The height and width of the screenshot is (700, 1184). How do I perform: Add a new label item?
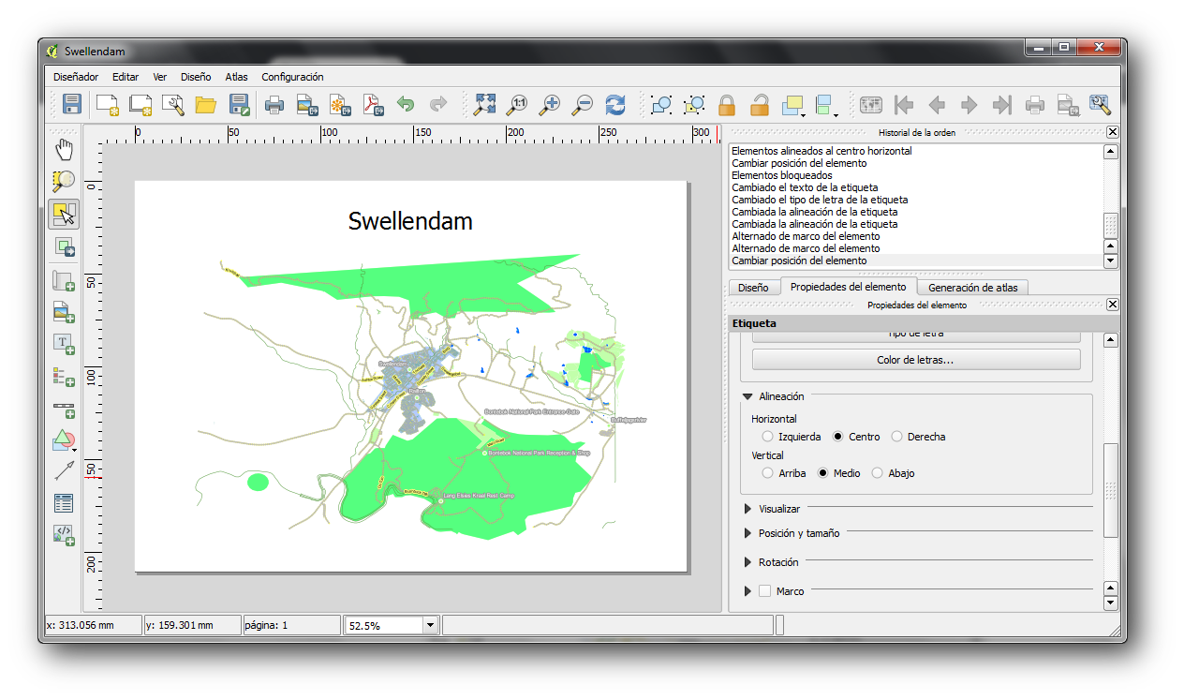tap(64, 345)
